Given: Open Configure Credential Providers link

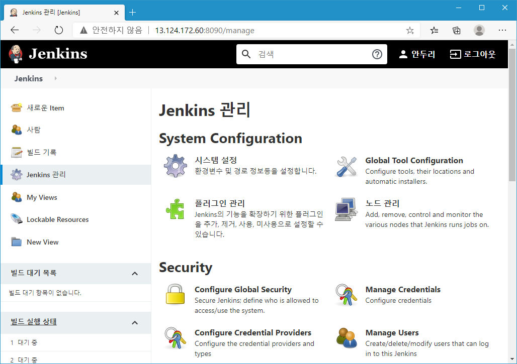Looking at the screenshot, I should point(253,333).
